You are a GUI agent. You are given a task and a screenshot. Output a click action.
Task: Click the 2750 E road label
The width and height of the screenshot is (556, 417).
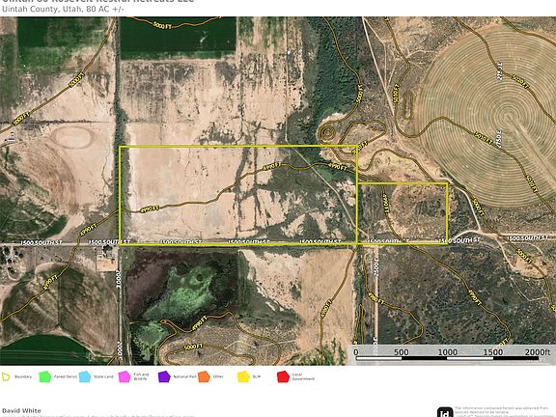click(499, 139)
